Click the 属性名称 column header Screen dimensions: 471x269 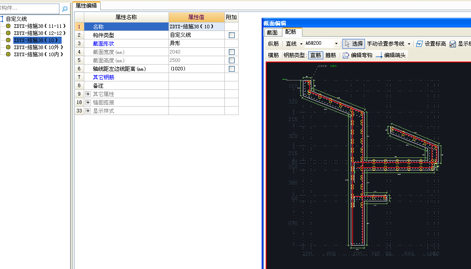click(126, 17)
